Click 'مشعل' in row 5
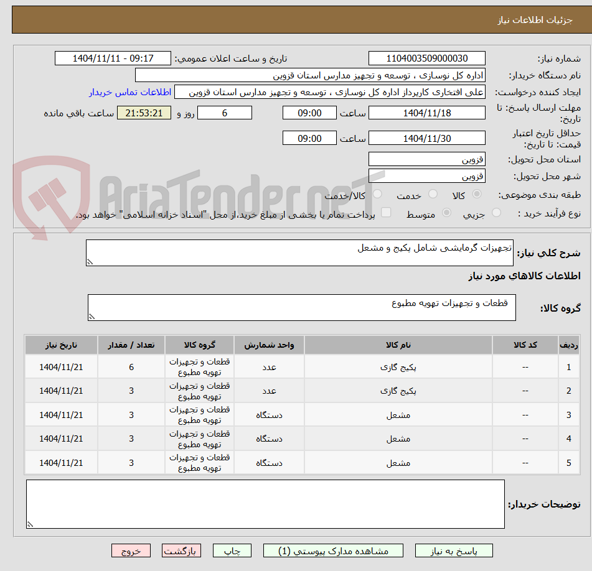Viewport: 592px width, 571px height. point(398,463)
